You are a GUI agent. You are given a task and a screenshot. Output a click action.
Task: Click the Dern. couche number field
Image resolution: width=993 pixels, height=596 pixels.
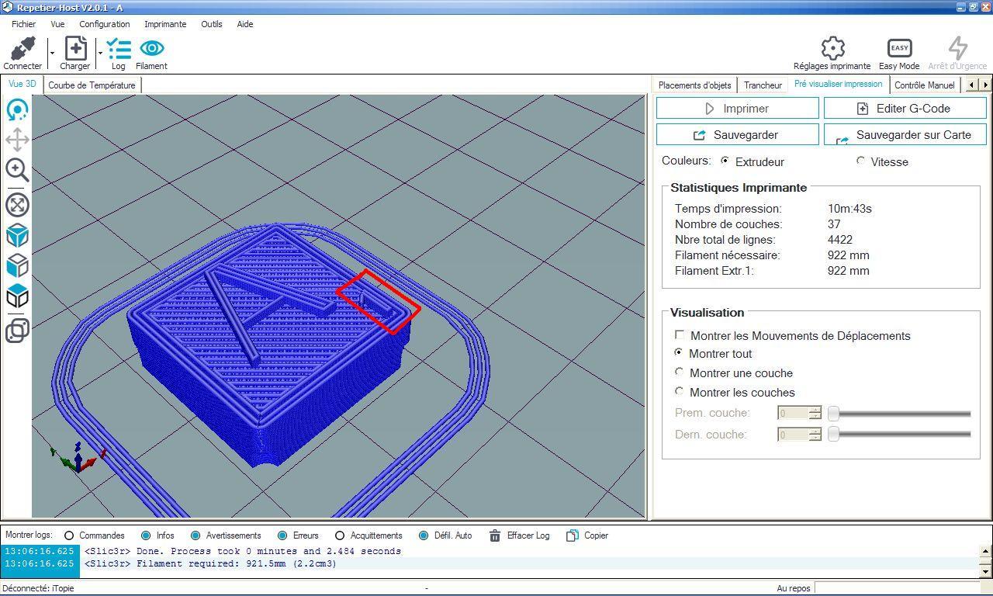click(x=793, y=435)
